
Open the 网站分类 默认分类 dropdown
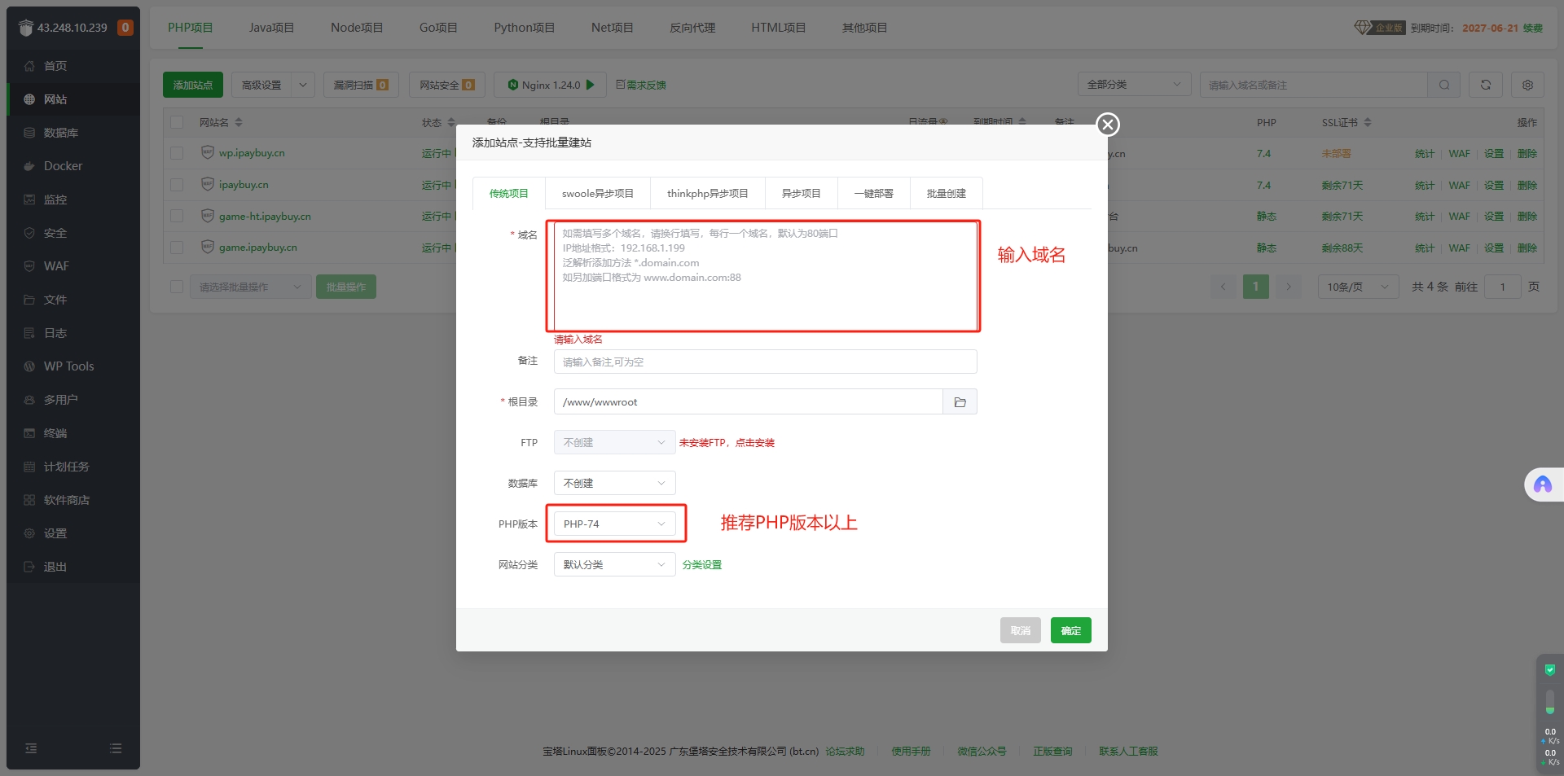pyautogui.click(x=614, y=565)
